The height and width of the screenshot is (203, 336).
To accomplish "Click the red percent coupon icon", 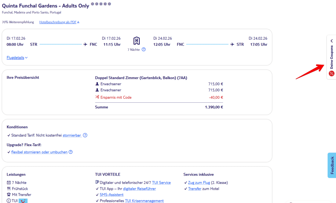I will (x=331, y=73).
